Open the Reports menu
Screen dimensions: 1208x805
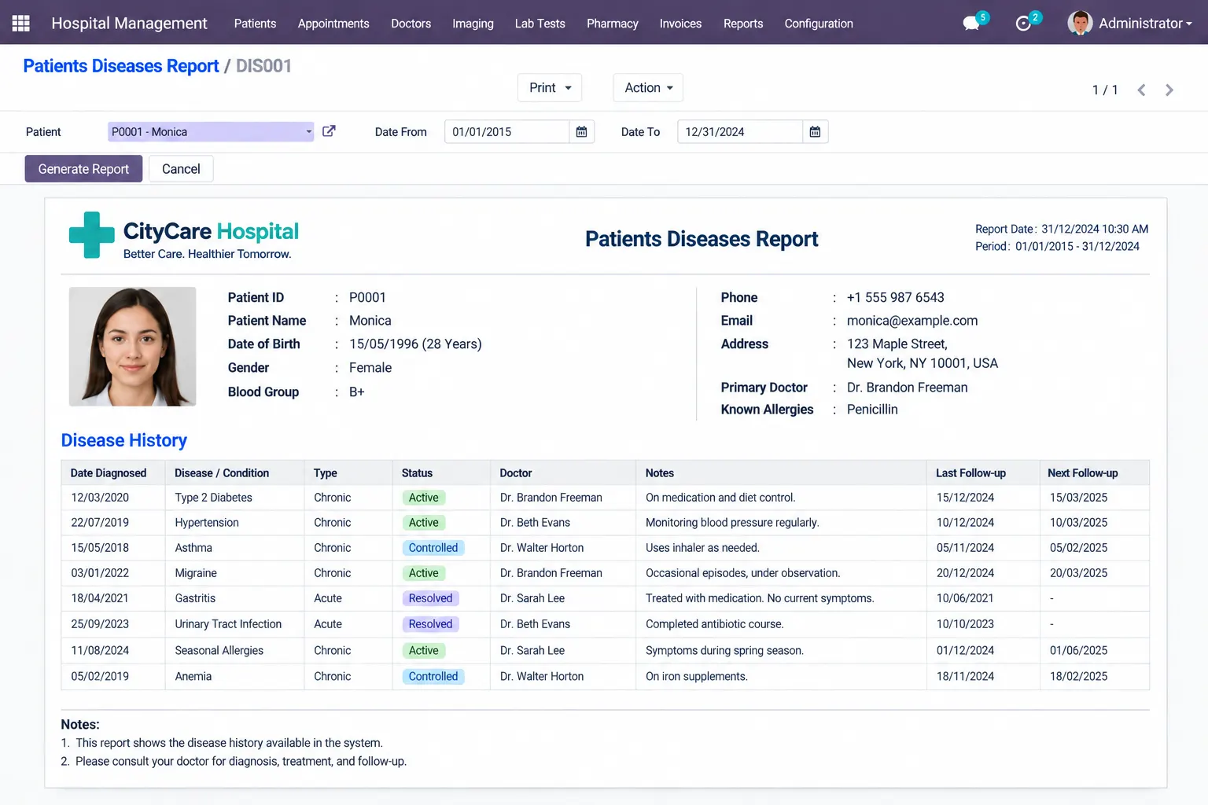coord(743,24)
